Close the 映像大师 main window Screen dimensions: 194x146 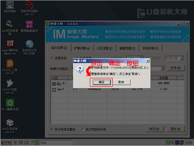(x=187, y=24)
